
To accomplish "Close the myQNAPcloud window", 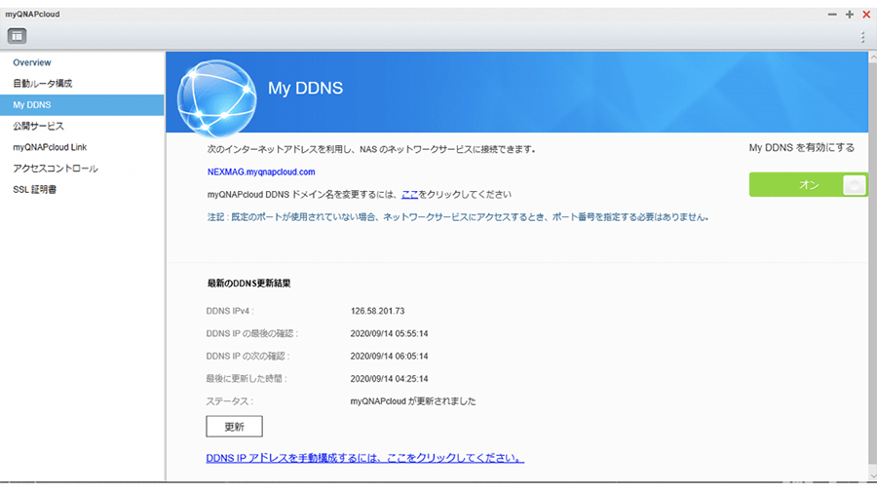I will (866, 15).
